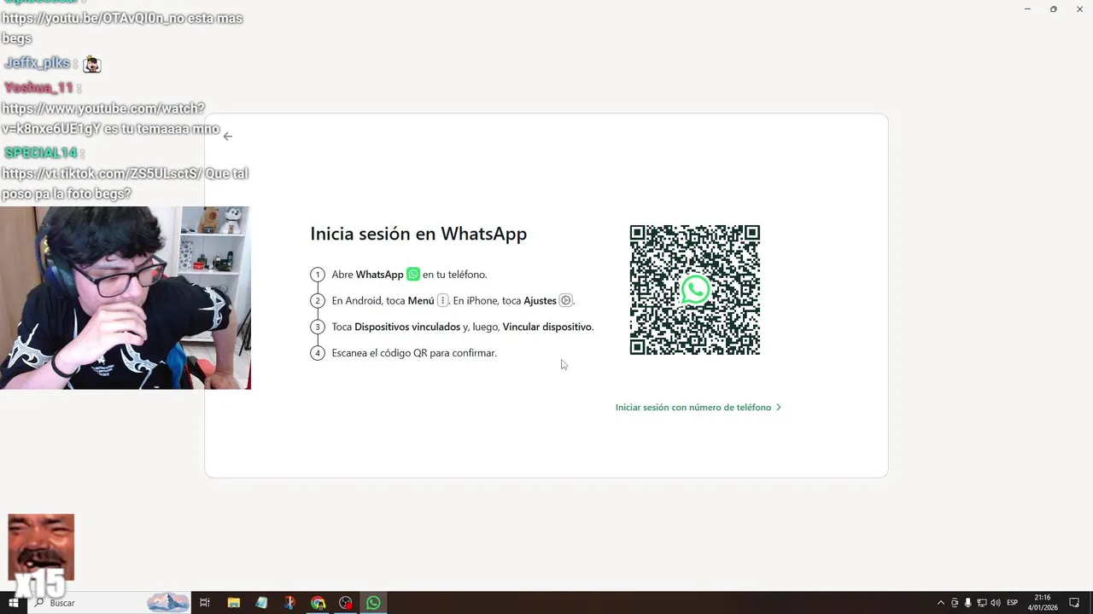Viewport: 1093px width, 614px height.
Task: Click the mountain search highlight image
Action: click(x=168, y=603)
